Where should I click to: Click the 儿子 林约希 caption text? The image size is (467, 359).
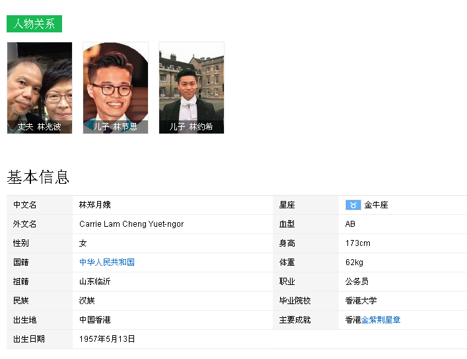click(192, 127)
